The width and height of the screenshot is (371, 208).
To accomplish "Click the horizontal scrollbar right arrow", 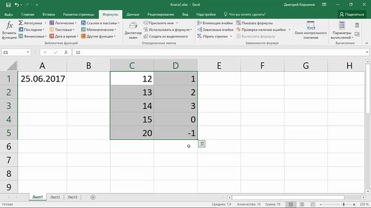I will [363, 197].
